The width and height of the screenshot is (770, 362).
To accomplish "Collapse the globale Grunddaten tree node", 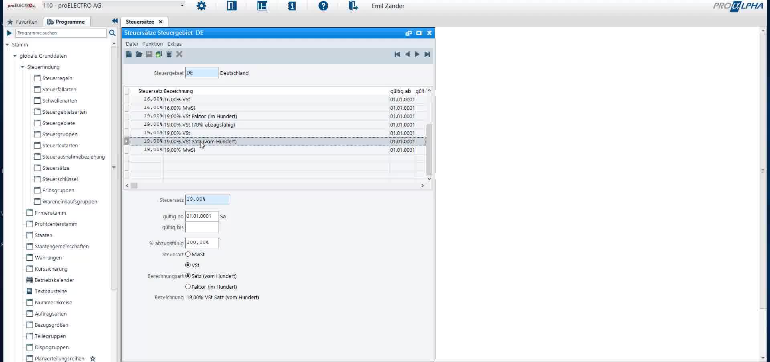I will [15, 56].
